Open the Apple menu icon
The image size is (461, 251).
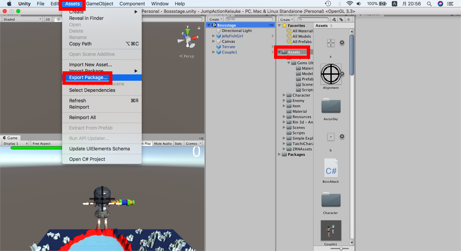[x=9, y=4]
